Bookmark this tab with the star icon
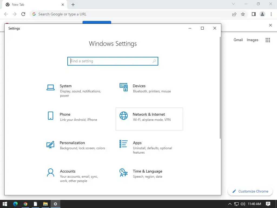277x208 pixels. [243, 14]
